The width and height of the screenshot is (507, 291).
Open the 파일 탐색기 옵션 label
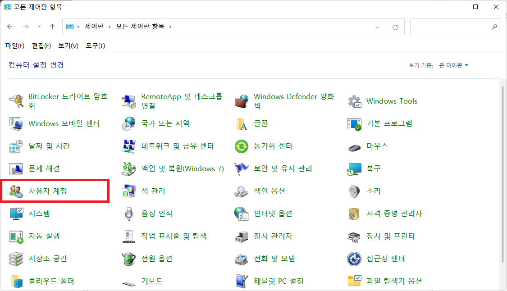pos(394,281)
